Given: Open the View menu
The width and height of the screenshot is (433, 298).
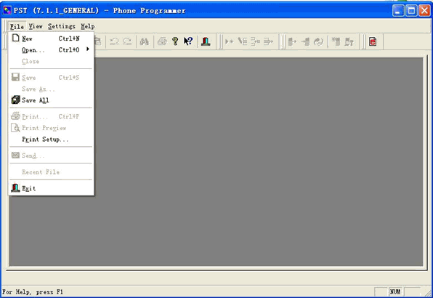Looking at the screenshot, I should pyautogui.click(x=36, y=26).
